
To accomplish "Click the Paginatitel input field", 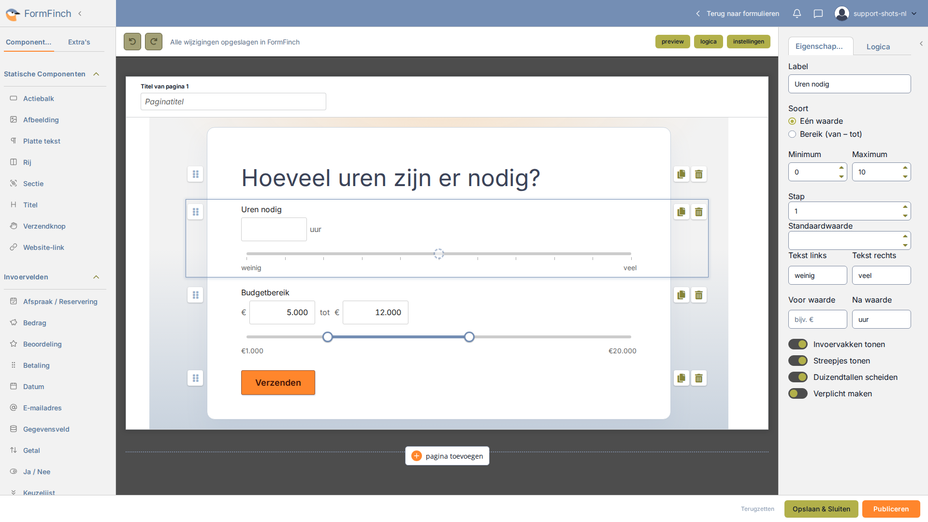I will pyautogui.click(x=233, y=101).
